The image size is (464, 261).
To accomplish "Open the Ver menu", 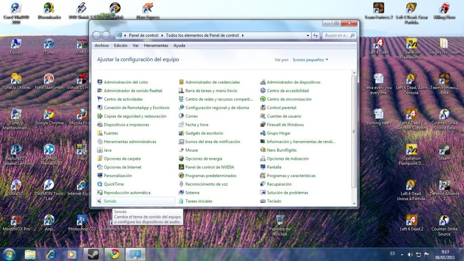I will [136, 45].
